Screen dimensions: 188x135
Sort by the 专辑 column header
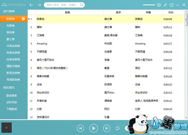(149, 12)
